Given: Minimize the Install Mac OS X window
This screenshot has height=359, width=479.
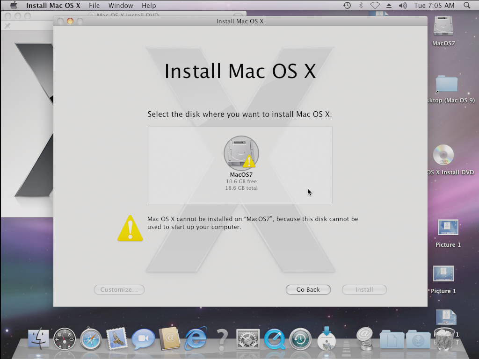Looking at the screenshot, I should [70, 21].
